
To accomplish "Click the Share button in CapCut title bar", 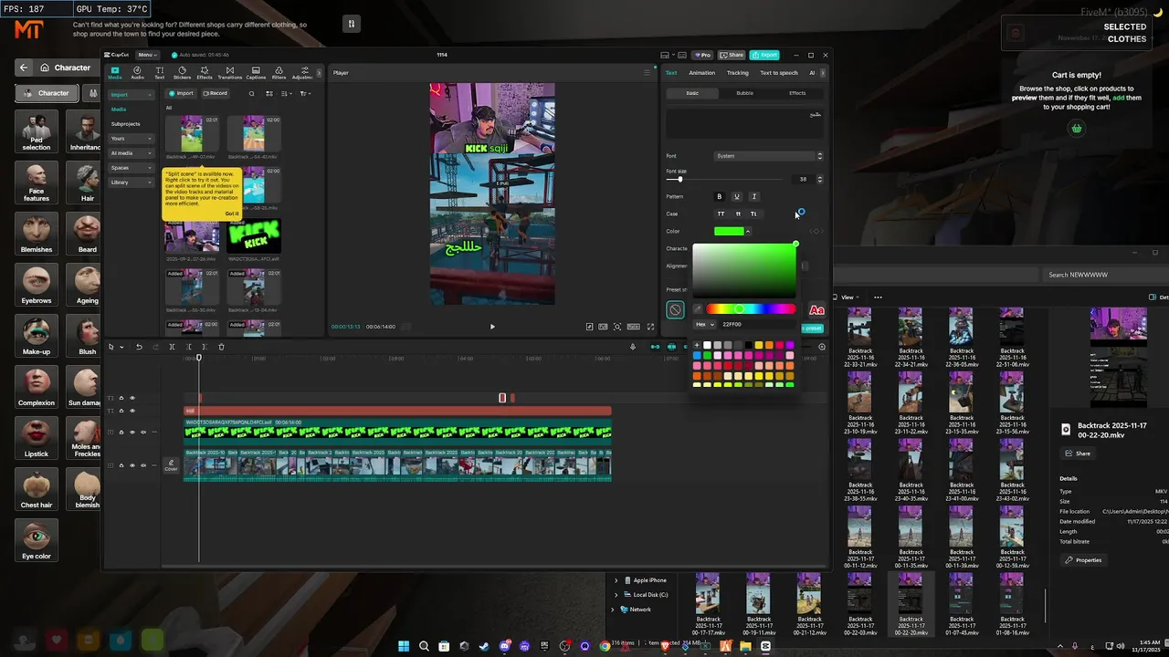I will 731,55.
